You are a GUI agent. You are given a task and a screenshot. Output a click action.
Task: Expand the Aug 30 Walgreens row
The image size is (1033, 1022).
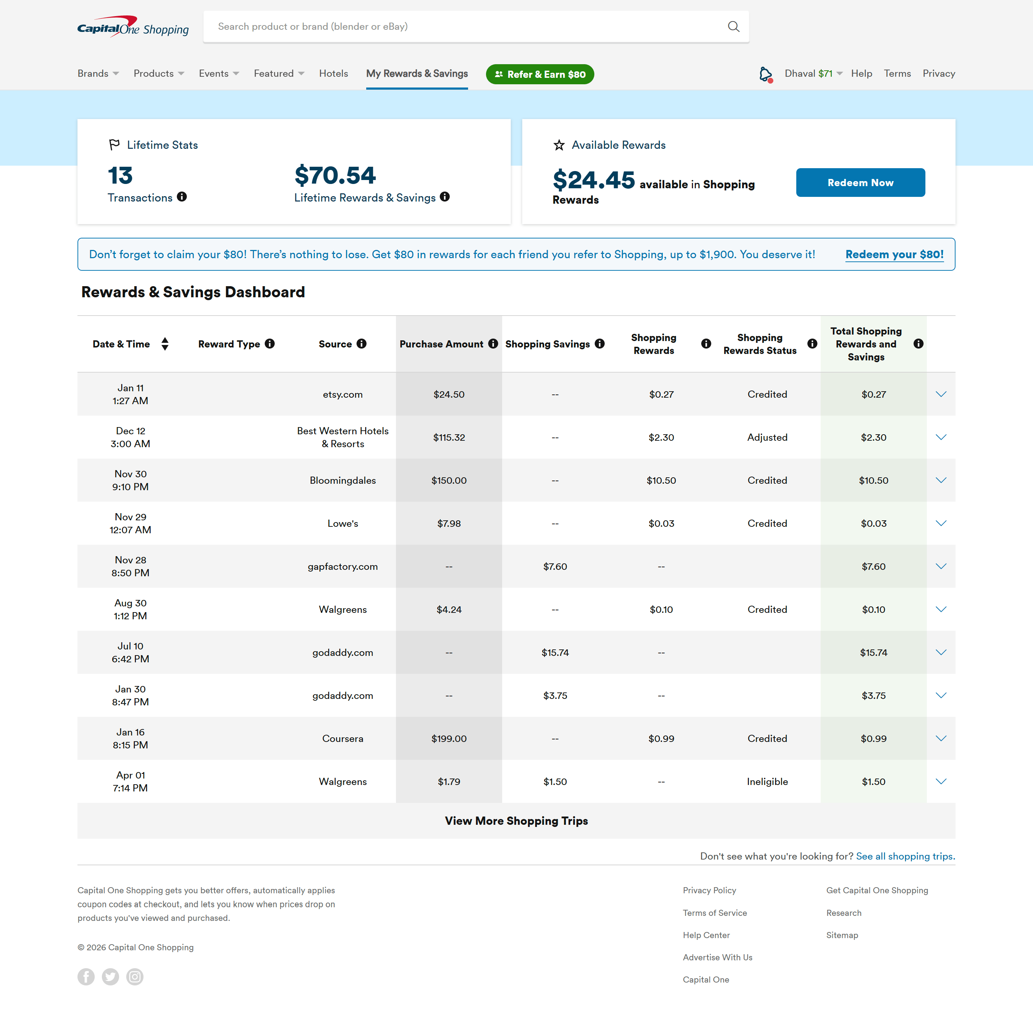point(941,609)
